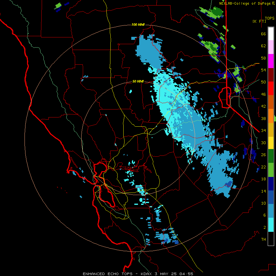This screenshot has height=276, width=276.
Task: Click the "34" legend value
Action: [263, 131]
